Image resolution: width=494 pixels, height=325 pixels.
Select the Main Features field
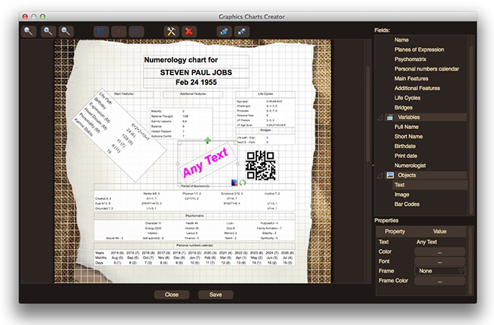pos(411,79)
